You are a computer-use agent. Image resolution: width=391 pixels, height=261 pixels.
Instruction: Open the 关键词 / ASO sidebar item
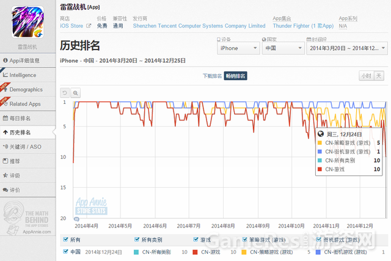click(27, 147)
